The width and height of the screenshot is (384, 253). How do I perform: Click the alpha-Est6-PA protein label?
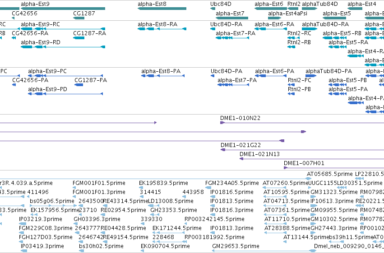pyautogui.click(x=274, y=71)
